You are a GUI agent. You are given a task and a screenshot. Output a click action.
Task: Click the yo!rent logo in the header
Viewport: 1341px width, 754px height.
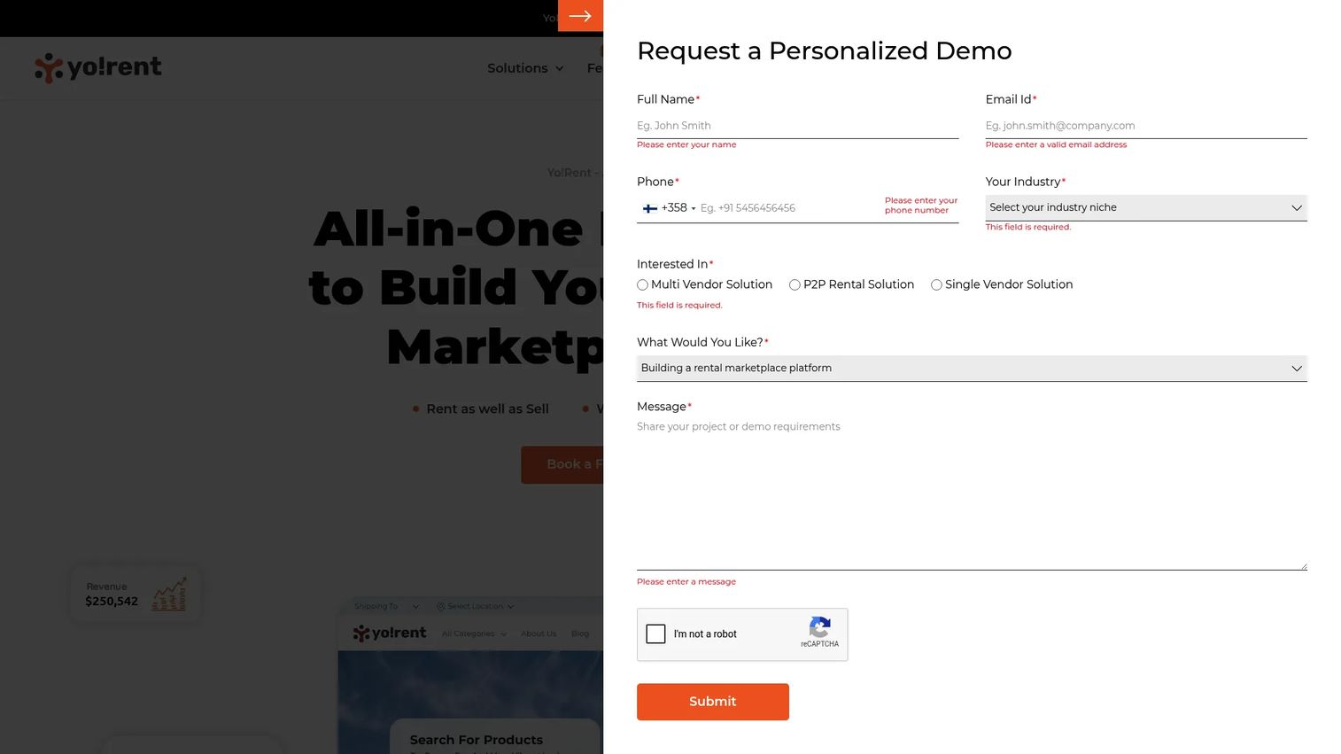tap(98, 67)
